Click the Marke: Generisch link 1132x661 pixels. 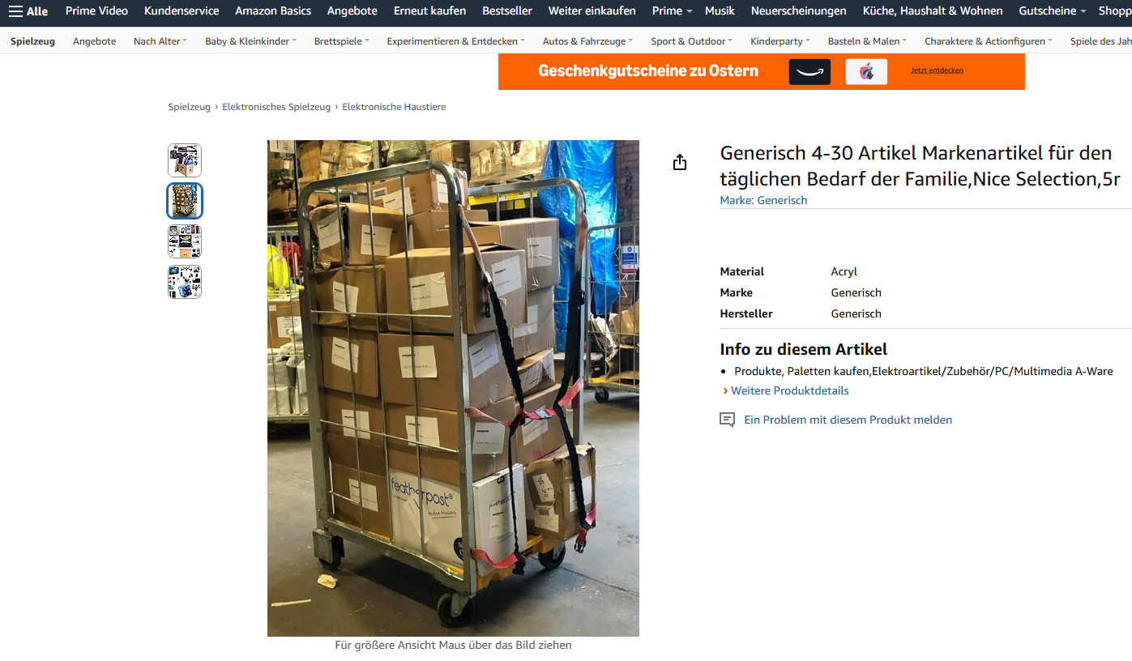click(x=763, y=200)
